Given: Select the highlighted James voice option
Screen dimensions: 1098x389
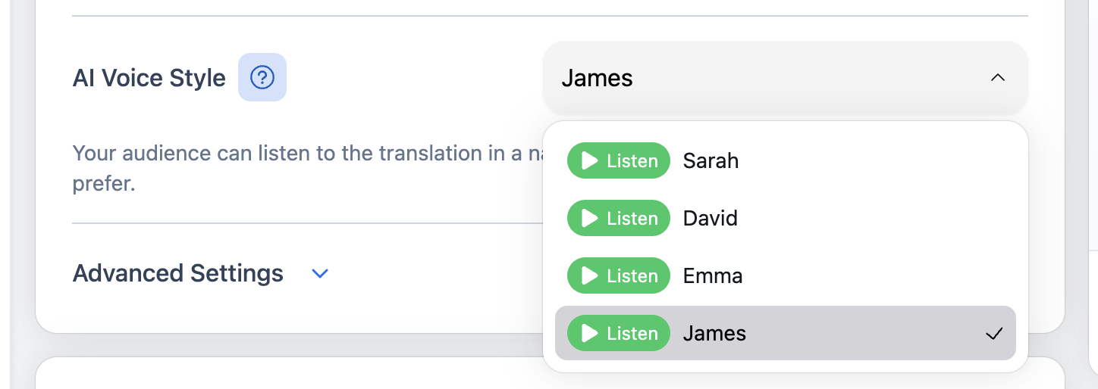Looking at the screenshot, I should (714, 334).
